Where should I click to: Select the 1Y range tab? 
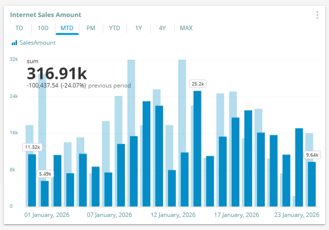139,28
